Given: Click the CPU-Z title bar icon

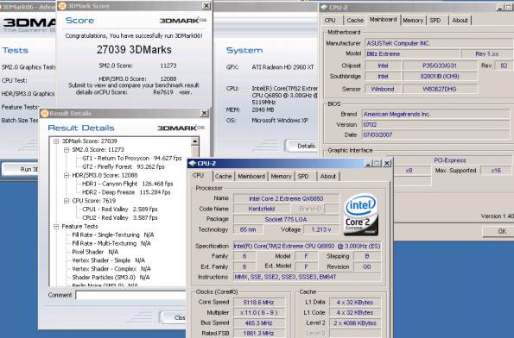Looking at the screenshot, I should [x=193, y=163].
